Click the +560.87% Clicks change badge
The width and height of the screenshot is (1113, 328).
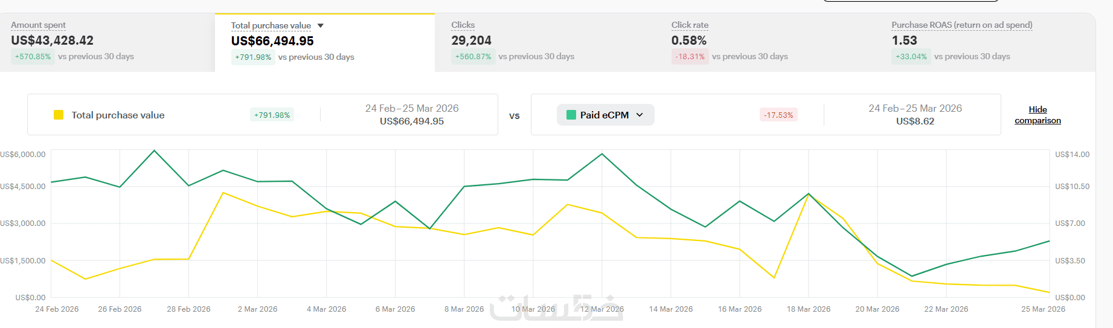473,57
